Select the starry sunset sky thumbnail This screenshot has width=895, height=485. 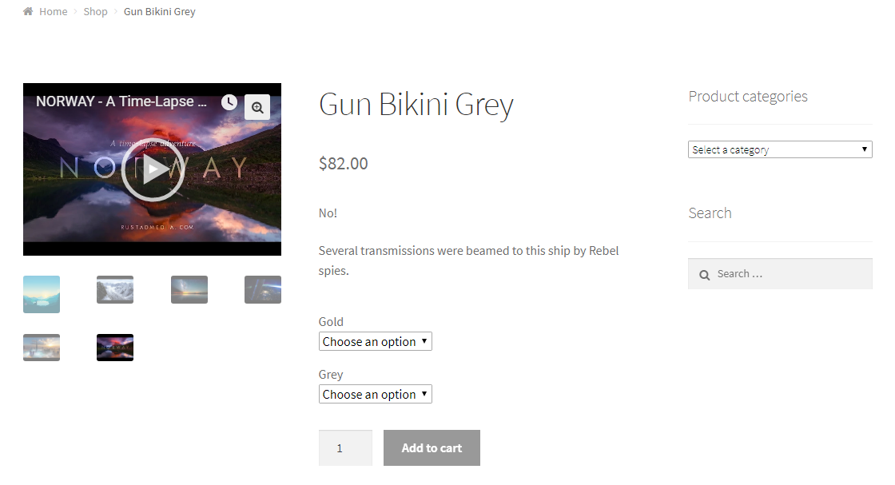pyautogui.click(x=189, y=290)
